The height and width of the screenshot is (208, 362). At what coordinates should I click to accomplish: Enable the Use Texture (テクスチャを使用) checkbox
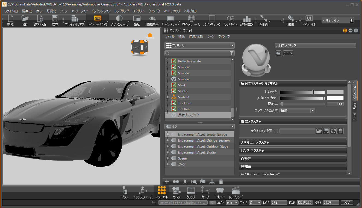click(276, 131)
